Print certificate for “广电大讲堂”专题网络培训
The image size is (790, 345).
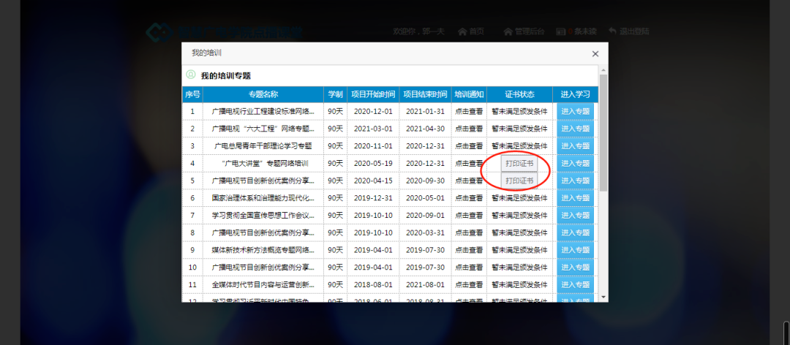click(519, 163)
